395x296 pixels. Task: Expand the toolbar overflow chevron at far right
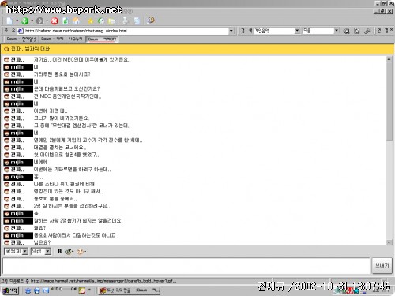[392, 30]
